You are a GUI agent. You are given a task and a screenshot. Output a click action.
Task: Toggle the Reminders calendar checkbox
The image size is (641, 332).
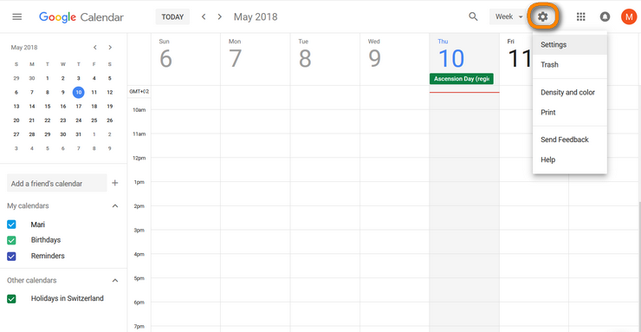[x=11, y=257]
